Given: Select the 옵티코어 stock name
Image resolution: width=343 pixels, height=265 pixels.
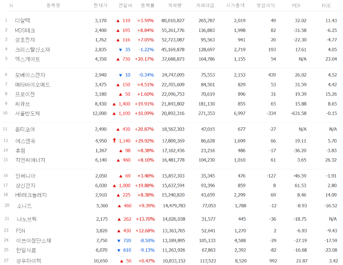Looking at the screenshot, I should point(25,129).
